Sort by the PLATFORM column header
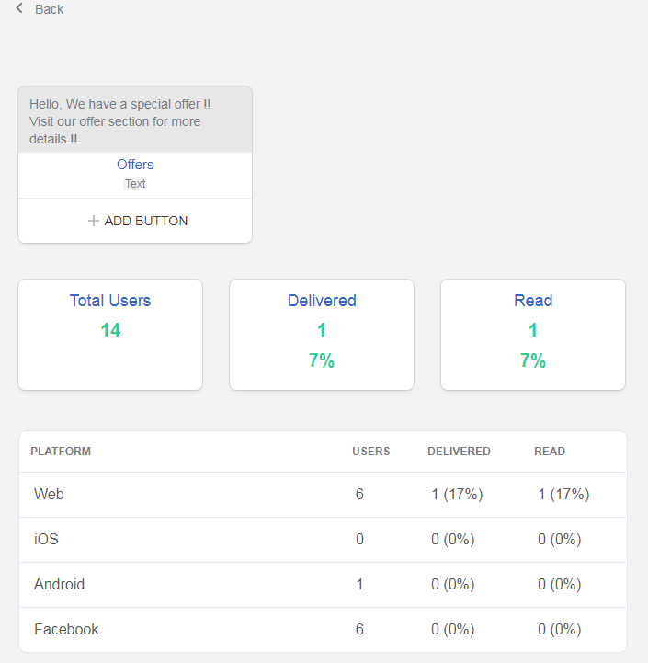Viewport: 648px width, 663px height. click(61, 452)
